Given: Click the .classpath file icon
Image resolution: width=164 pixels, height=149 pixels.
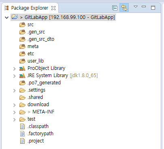Looking at the screenshot, I should 22,126.
